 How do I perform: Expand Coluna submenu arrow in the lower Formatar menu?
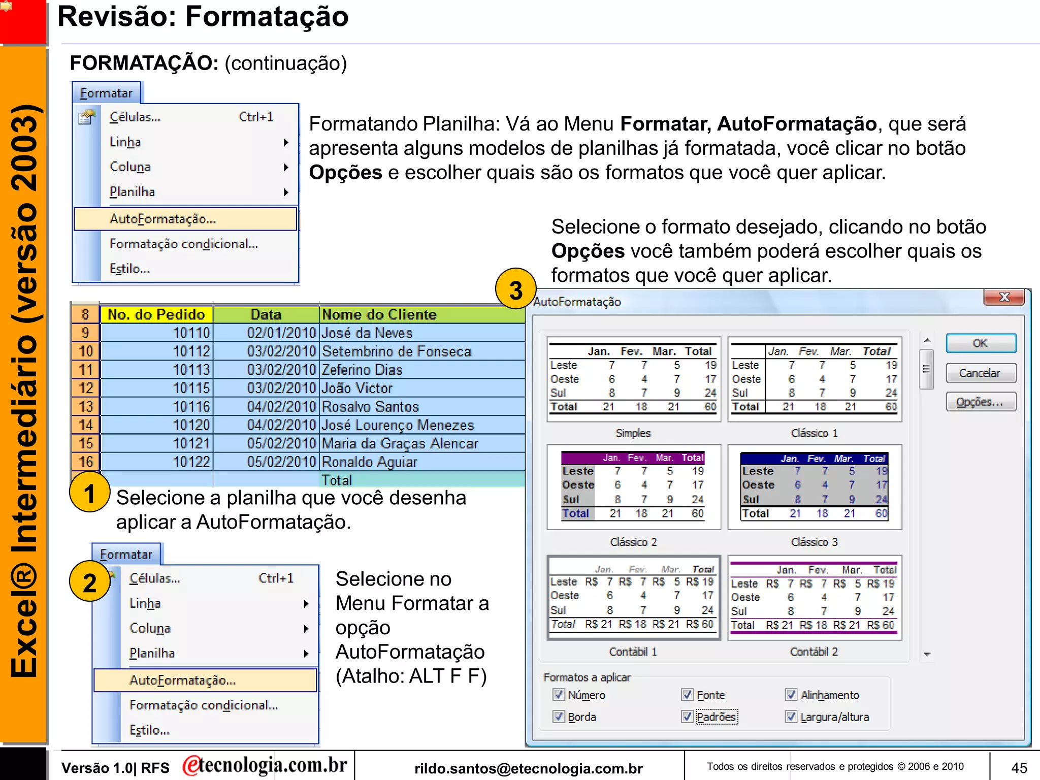click(306, 629)
